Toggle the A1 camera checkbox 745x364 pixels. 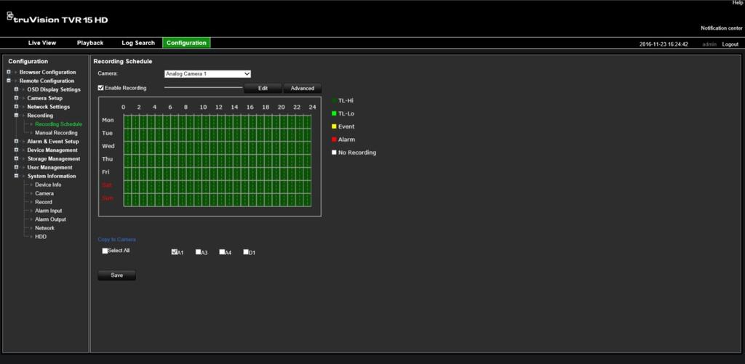[175, 252]
